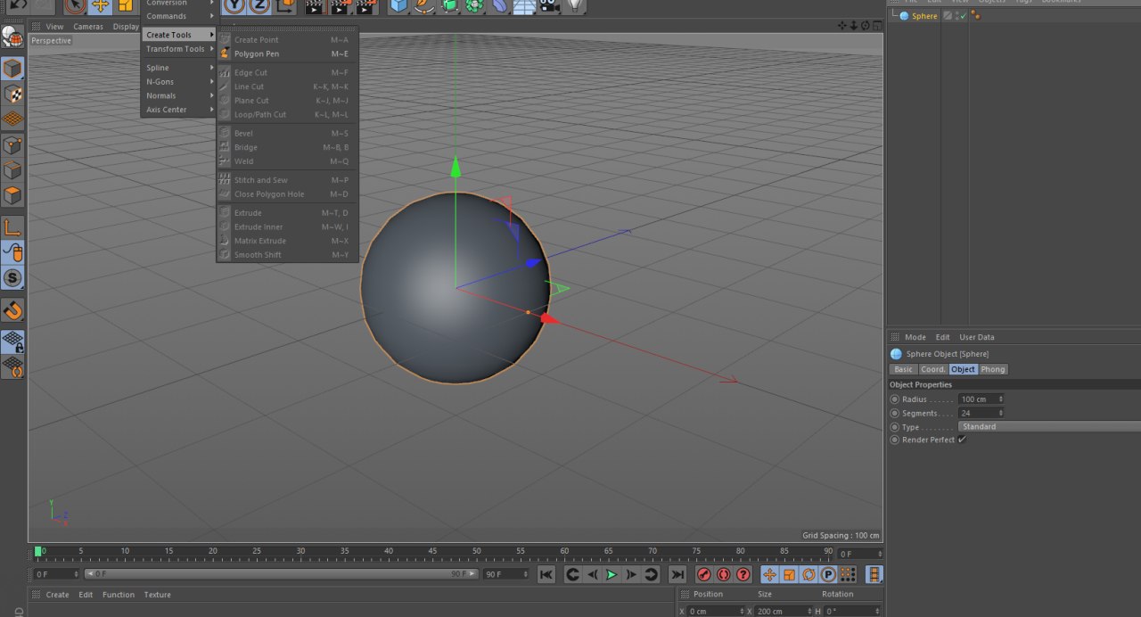Click frame 45 on timeline ruler
The height and width of the screenshot is (617, 1141).
coord(432,552)
